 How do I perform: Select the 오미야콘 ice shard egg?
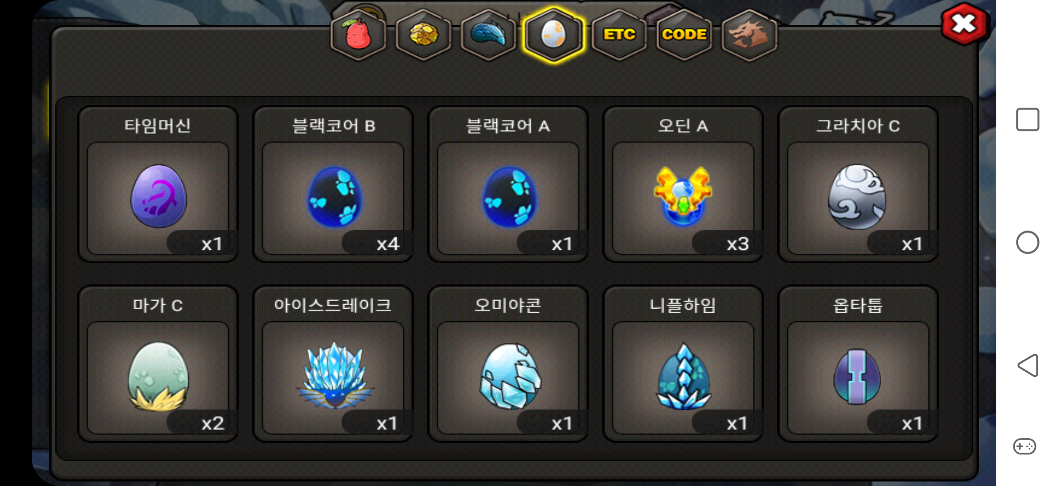[508, 364]
